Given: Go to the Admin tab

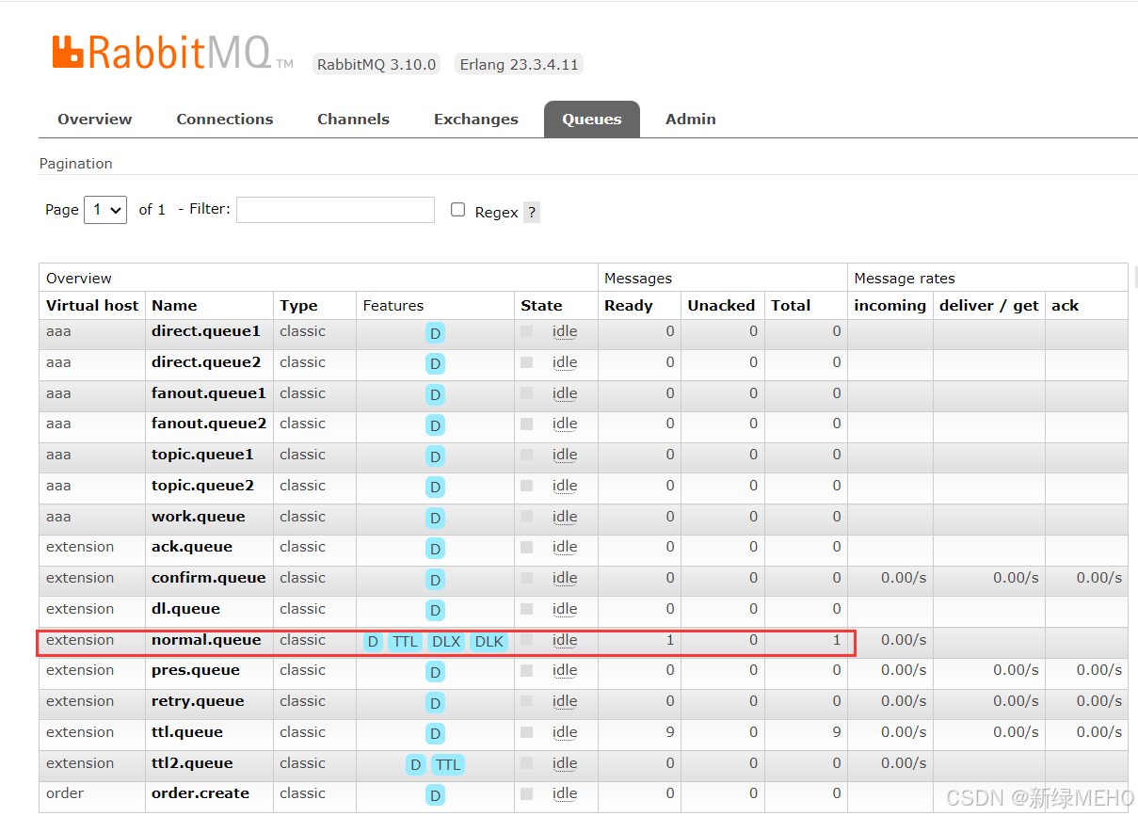Looking at the screenshot, I should [x=690, y=120].
